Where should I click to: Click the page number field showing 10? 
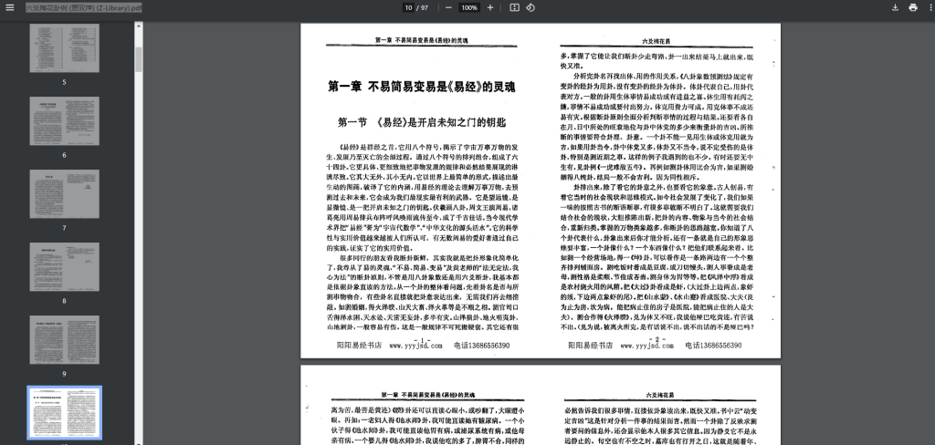408,7
